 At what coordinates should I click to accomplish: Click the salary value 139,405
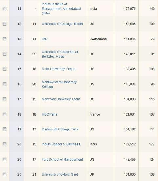click(130, 69)
